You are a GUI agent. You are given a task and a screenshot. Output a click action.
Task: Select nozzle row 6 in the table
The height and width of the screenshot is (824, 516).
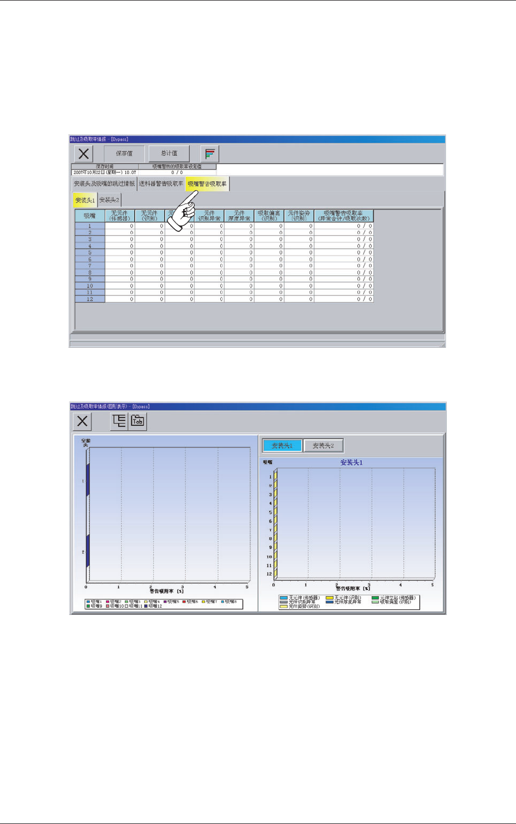pyautogui.click(x=90, y=259)
